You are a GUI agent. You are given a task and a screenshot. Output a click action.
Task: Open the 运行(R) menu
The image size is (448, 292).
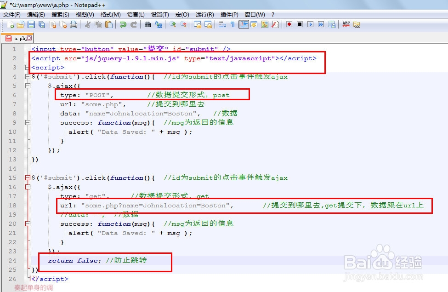pos(204,14)
